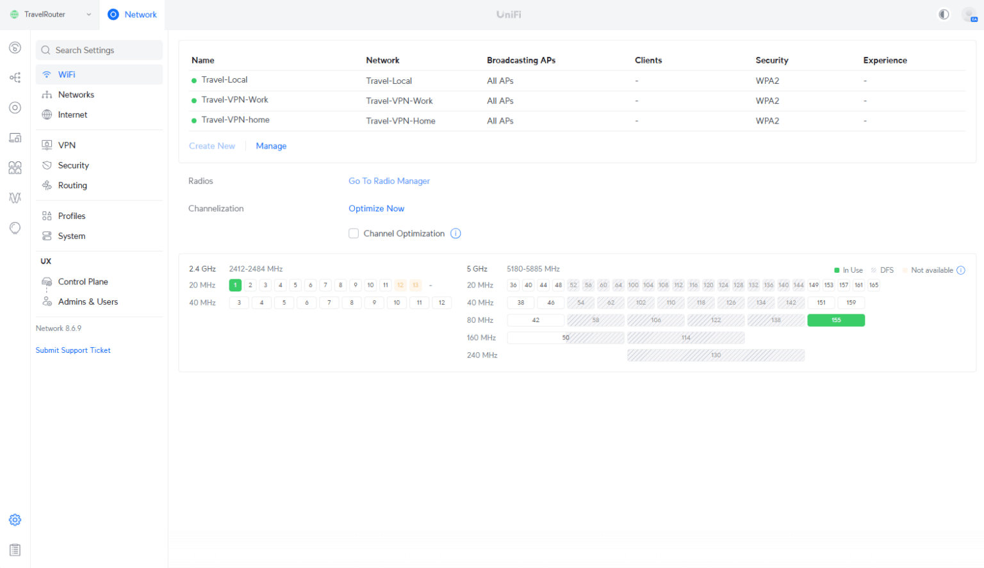Open the Travel-VPN-home WiFi row

tap(578, 120)
